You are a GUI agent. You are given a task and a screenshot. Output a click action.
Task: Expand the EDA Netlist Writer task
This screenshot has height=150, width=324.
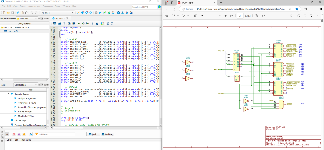point(12,116)
